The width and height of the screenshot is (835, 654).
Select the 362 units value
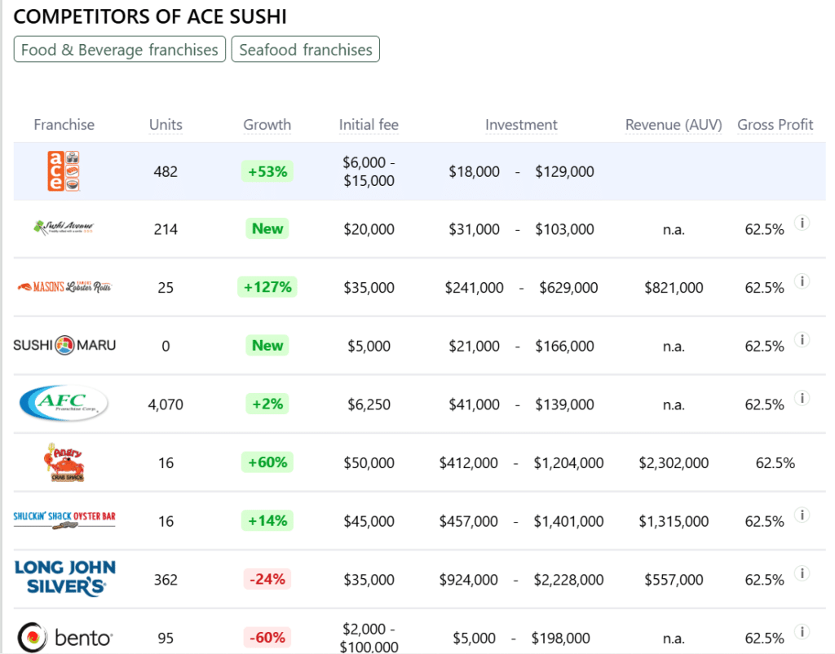166,580
